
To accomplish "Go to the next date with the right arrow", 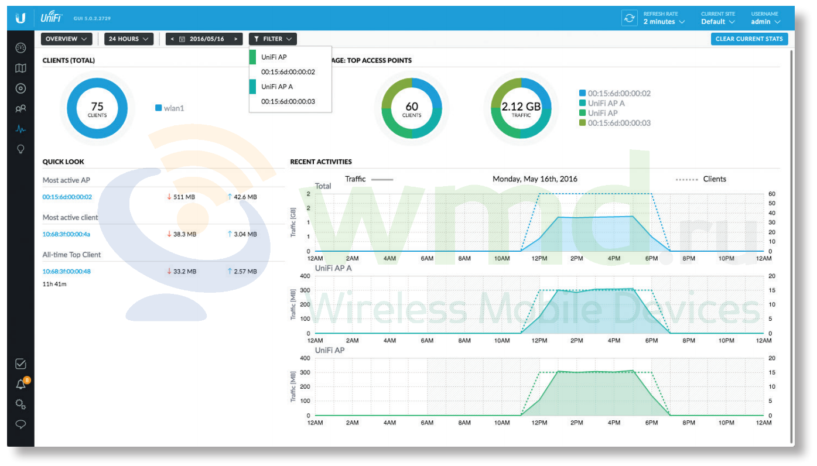I will point(235,39).
